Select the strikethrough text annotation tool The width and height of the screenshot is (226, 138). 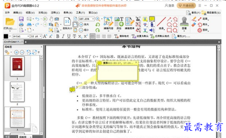[145, 25]
